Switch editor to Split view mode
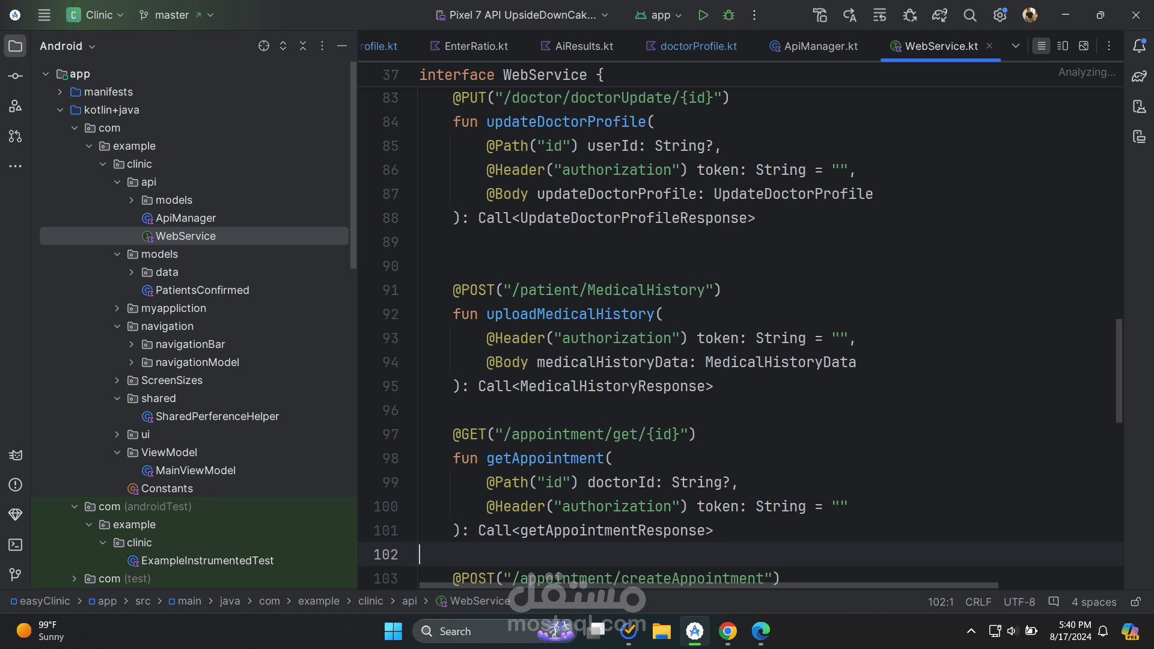The image size is (1154, 649). pyautogui.click(x=1063, y=46)
